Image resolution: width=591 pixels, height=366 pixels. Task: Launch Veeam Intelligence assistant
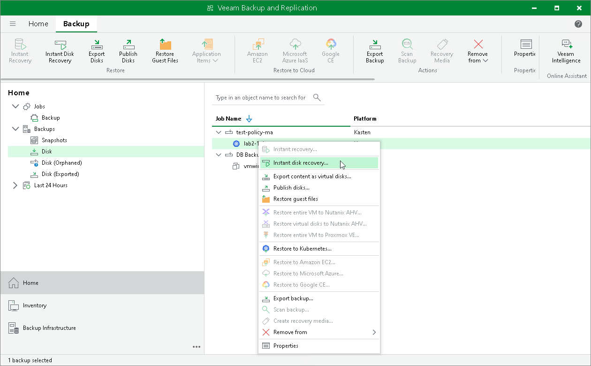pos(566,51)
